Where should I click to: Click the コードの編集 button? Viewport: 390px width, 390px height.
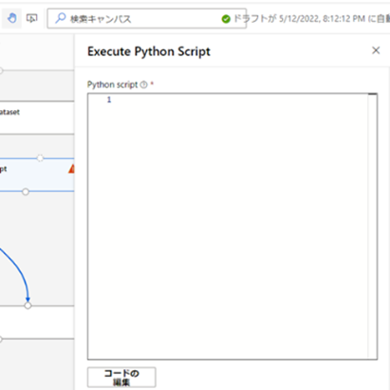(121, 378)
